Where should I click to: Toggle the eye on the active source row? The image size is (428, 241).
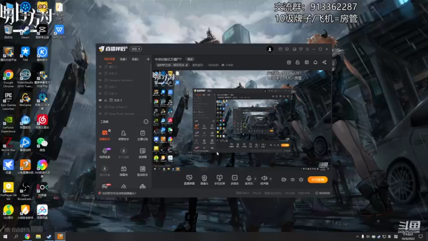click(x=100, y=100)
